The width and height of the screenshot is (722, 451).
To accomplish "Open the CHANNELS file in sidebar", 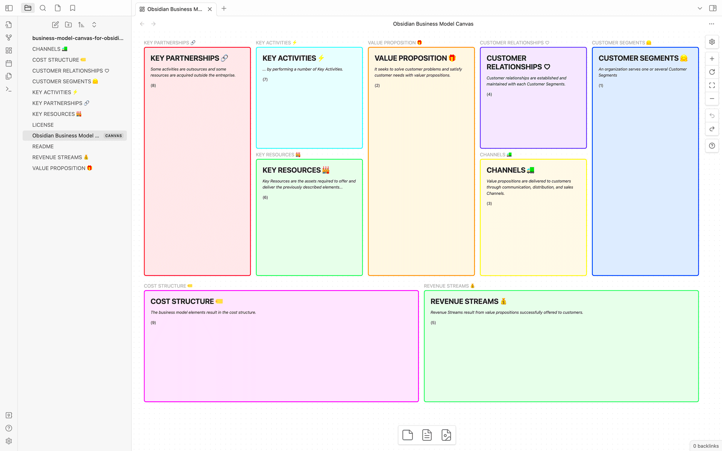I will 50,49.
